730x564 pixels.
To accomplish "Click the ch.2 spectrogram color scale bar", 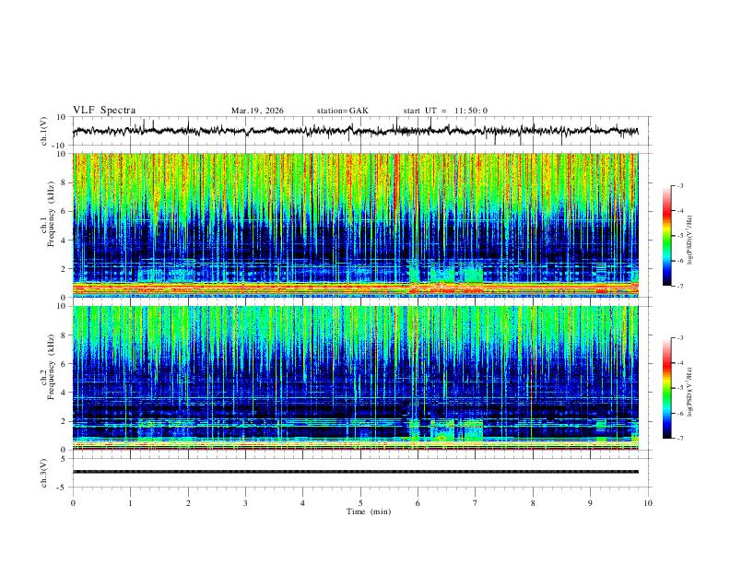I will 666,388.
